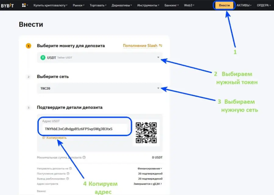Click the green USDT coin icon
The height and width of the screenshot is (195, 274).
[42, 57]
